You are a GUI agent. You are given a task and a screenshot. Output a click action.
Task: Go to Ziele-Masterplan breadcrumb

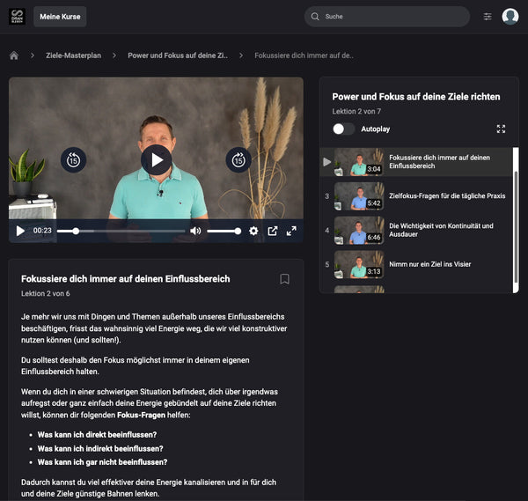73,55
